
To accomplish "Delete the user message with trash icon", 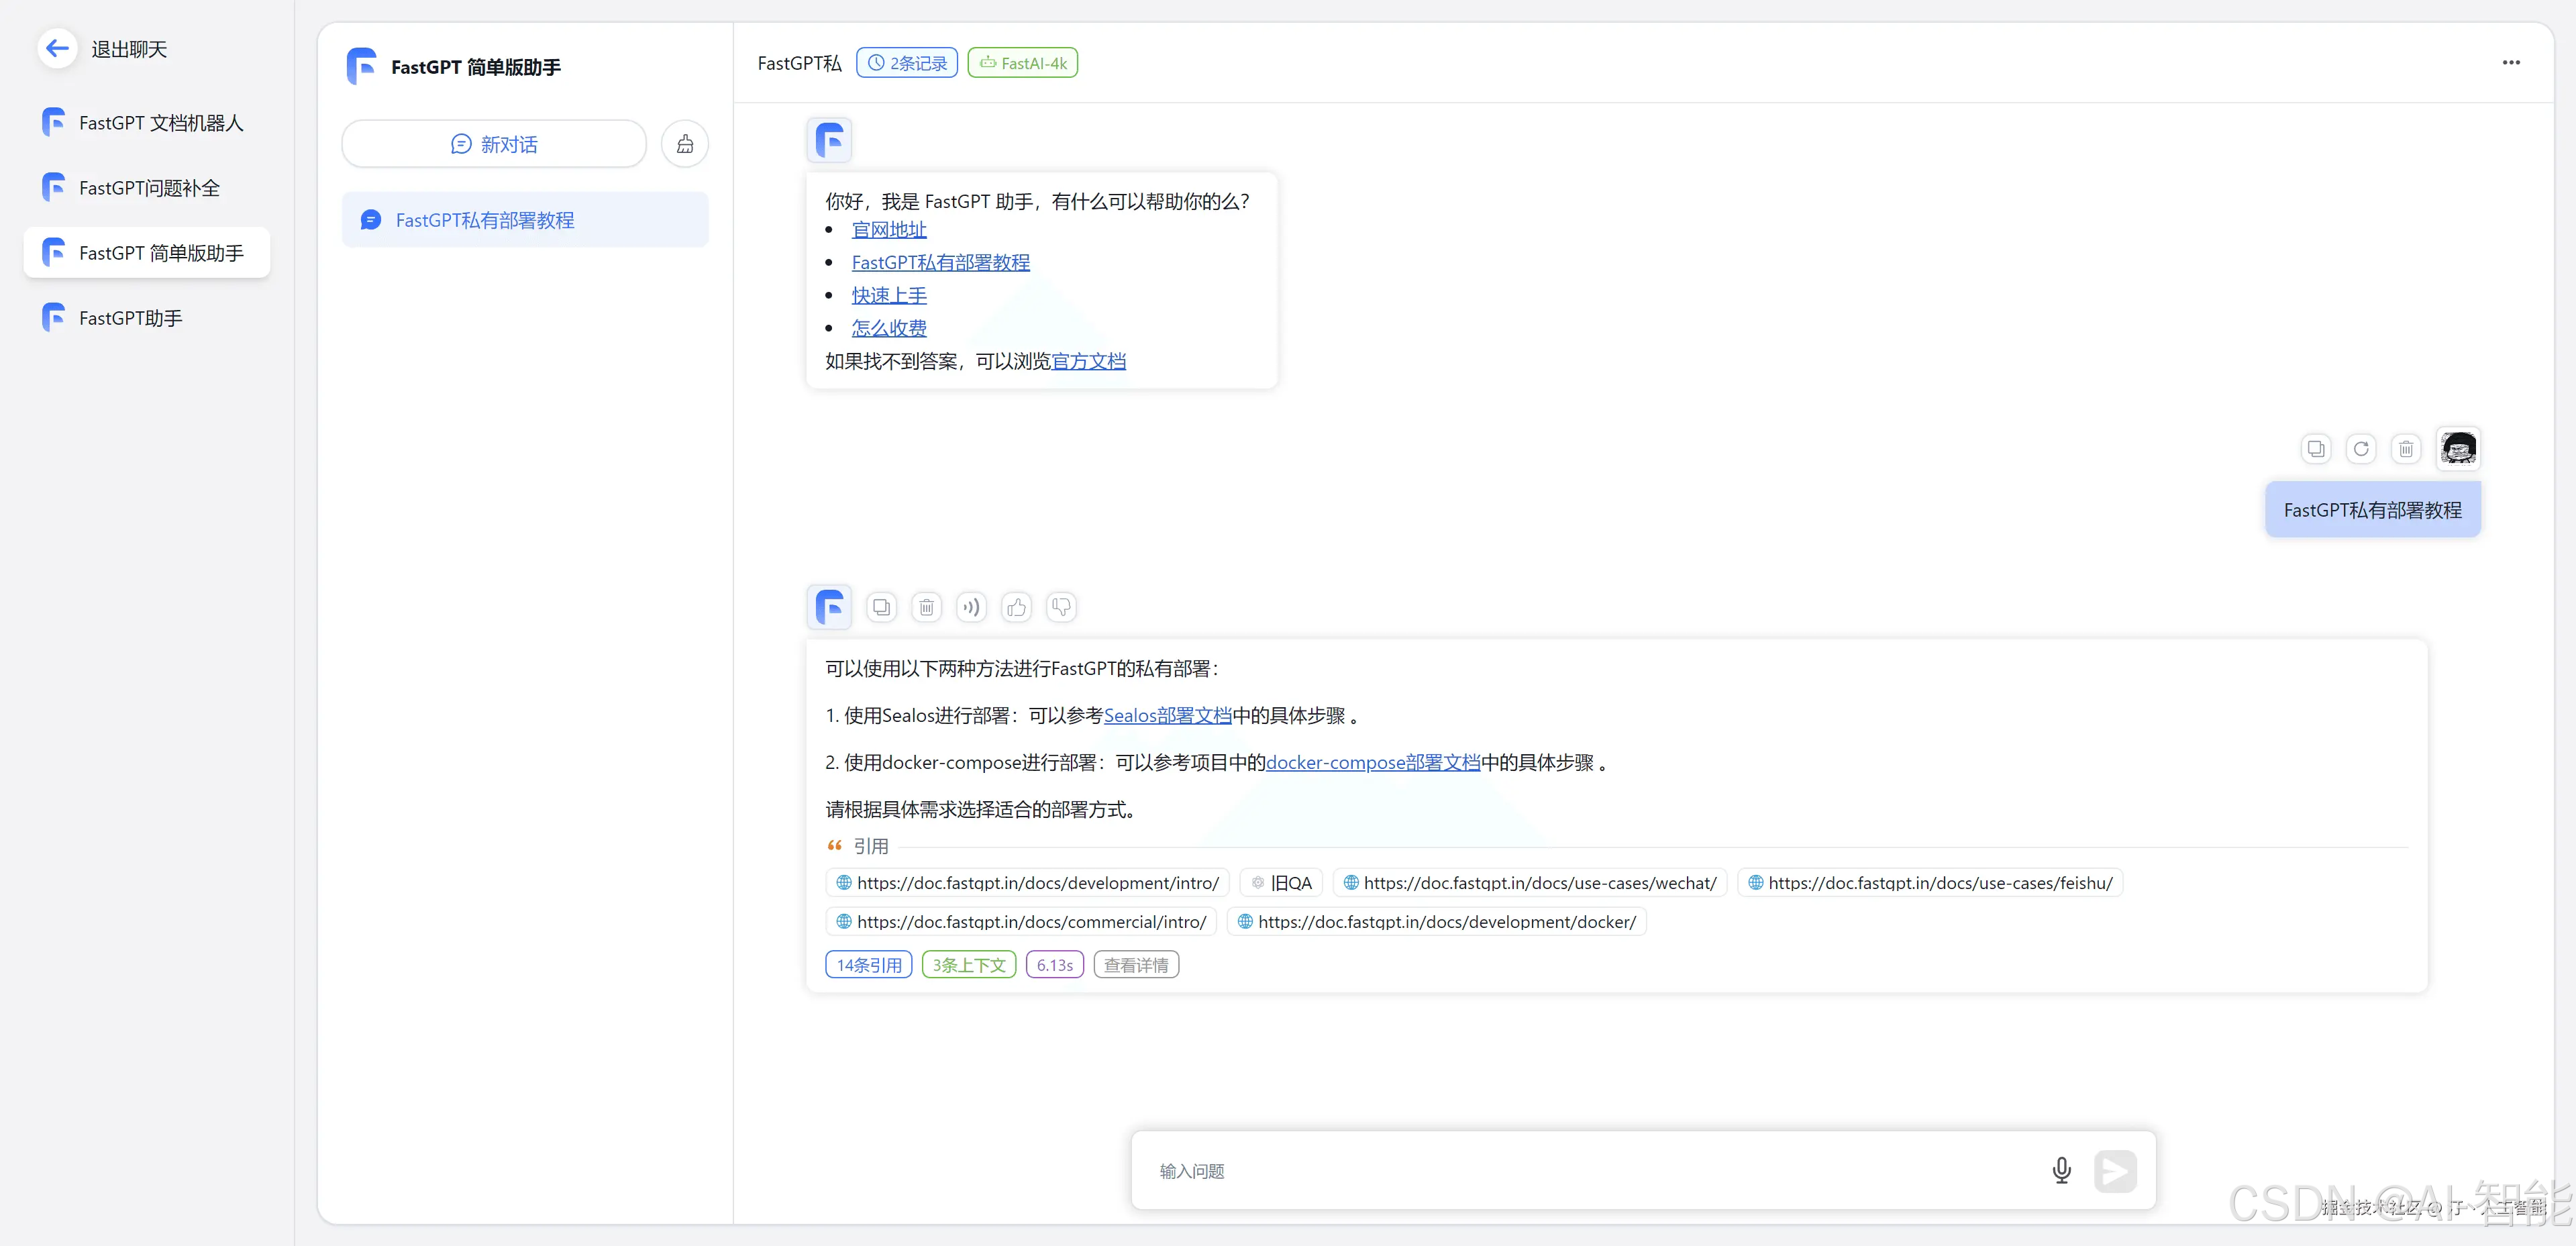I will (2406, 449).
